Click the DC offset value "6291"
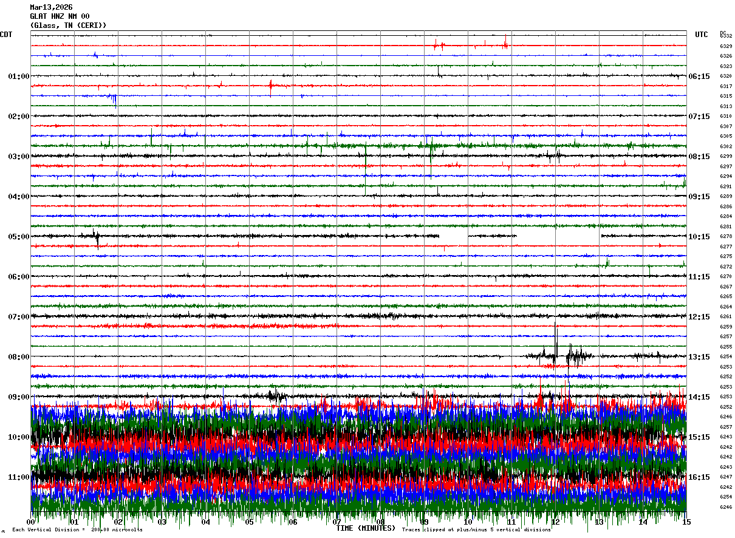This screenshot has width=735, height=538. pos(726,186)
